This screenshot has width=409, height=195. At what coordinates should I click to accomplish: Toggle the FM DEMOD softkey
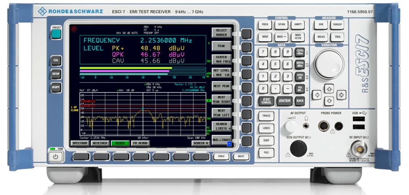pyautogui.click(x=140, y=143)
